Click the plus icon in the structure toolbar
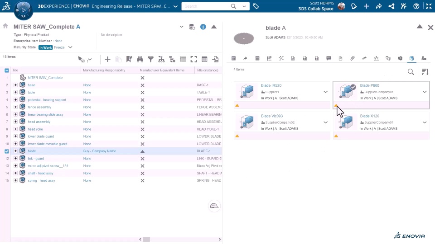The width and height of the screenshot is (435, 244). pos(107,59)
